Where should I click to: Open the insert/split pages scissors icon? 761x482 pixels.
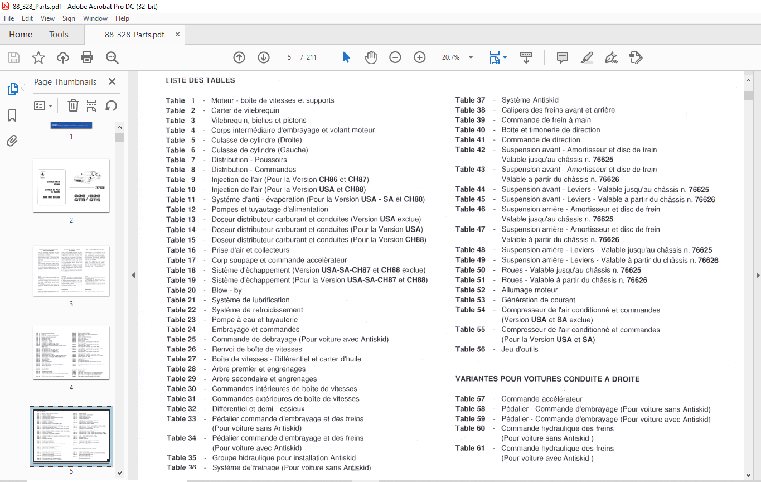coord(92,105)
